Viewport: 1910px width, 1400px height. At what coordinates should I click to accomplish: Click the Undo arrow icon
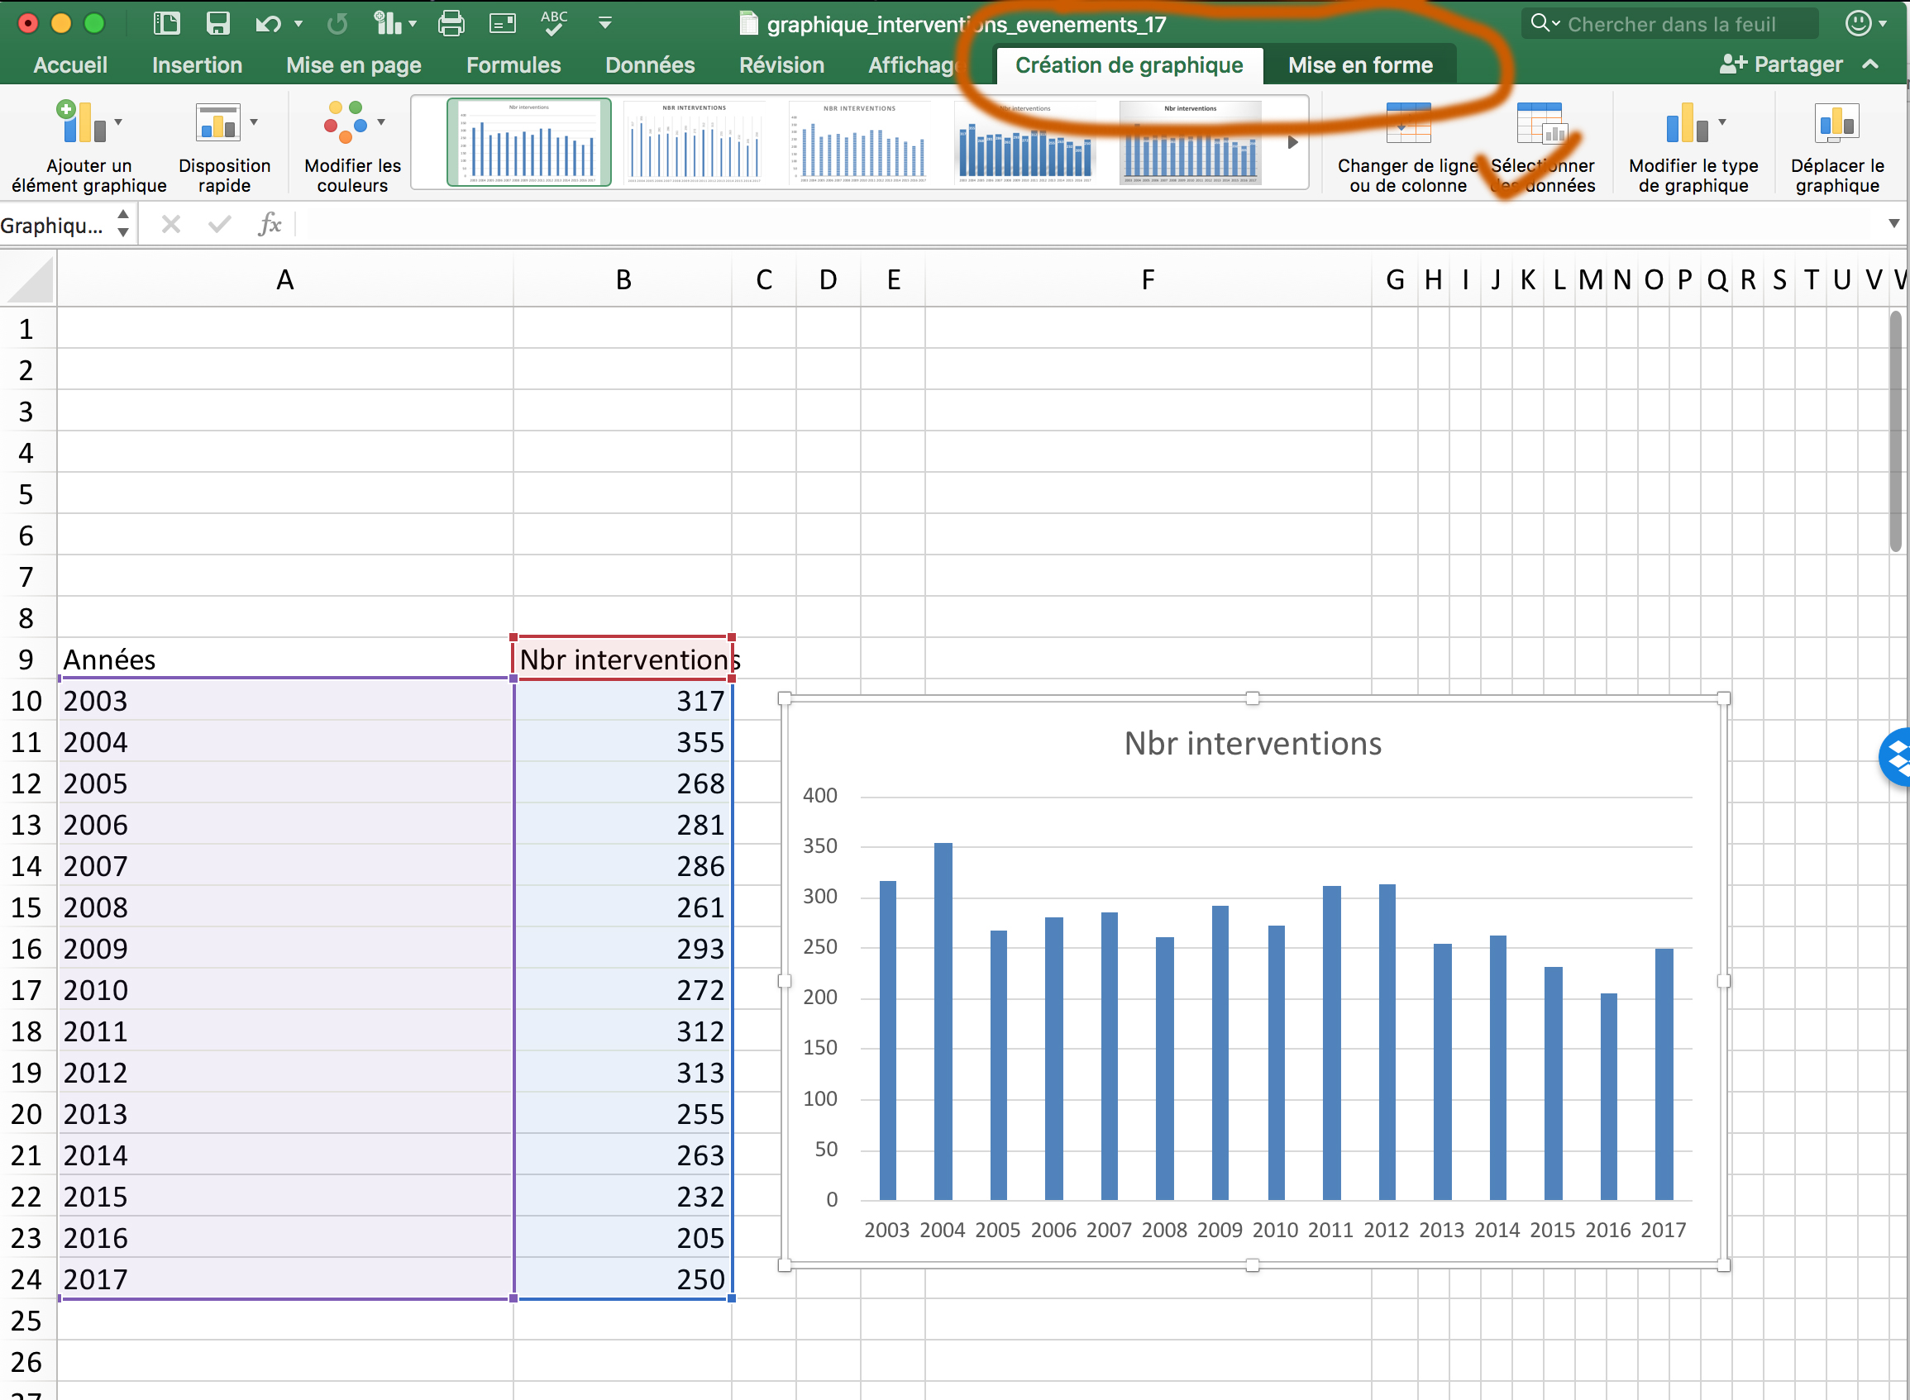(268, 23)
